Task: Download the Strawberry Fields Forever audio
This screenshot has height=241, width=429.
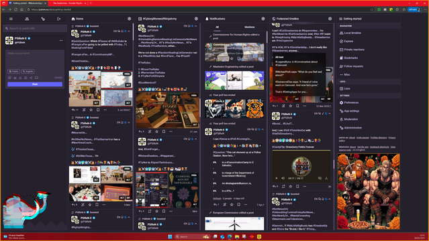Action: (326, 178)
